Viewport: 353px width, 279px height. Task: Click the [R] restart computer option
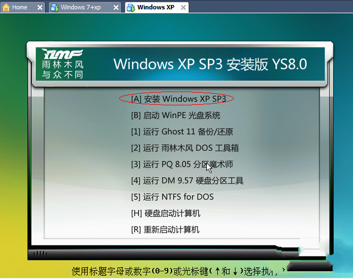pos(165,229)
